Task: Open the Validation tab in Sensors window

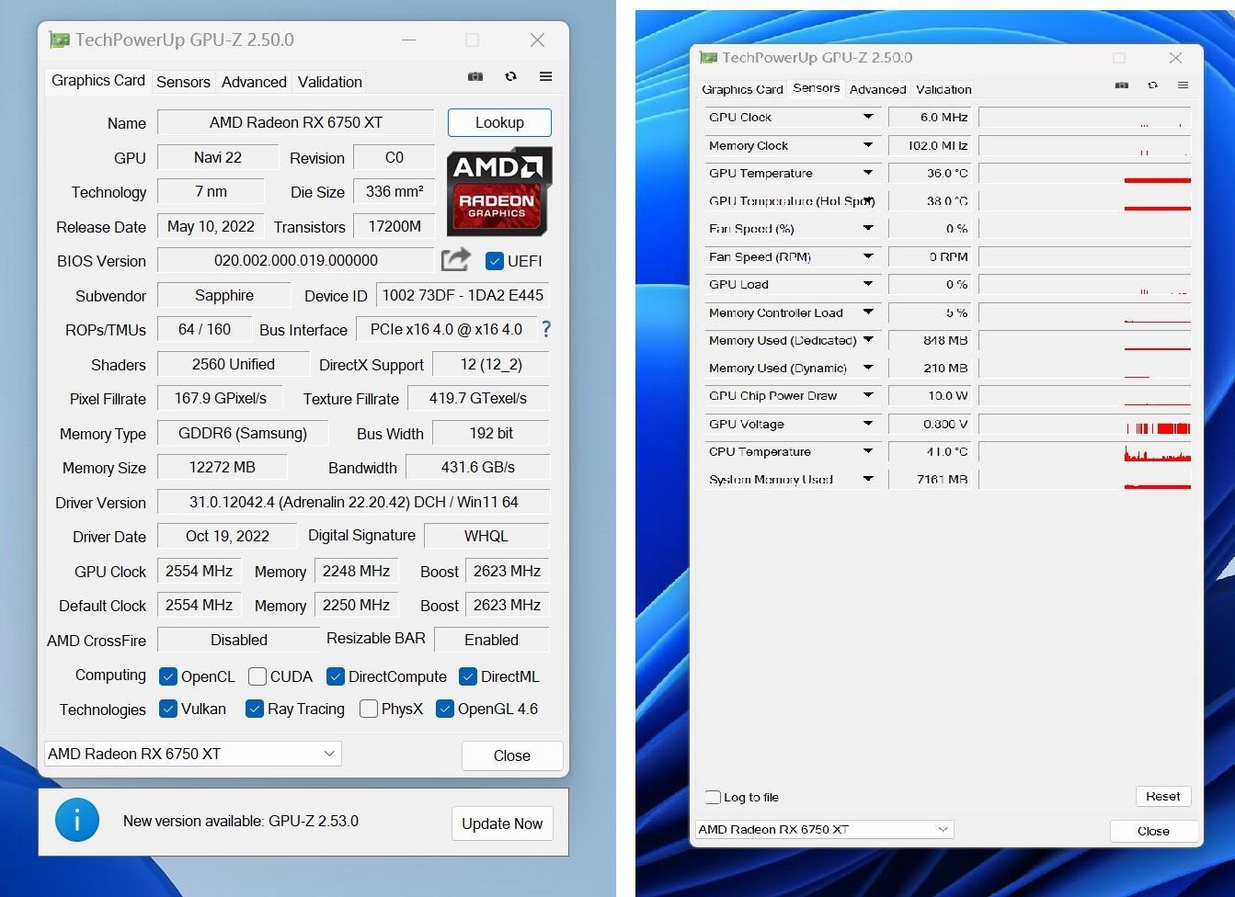Action: (943, 89)
